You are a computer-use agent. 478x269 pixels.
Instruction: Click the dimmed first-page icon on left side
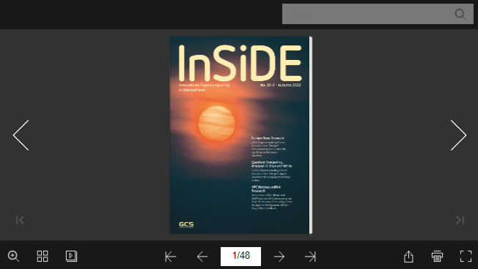point(20,220)
